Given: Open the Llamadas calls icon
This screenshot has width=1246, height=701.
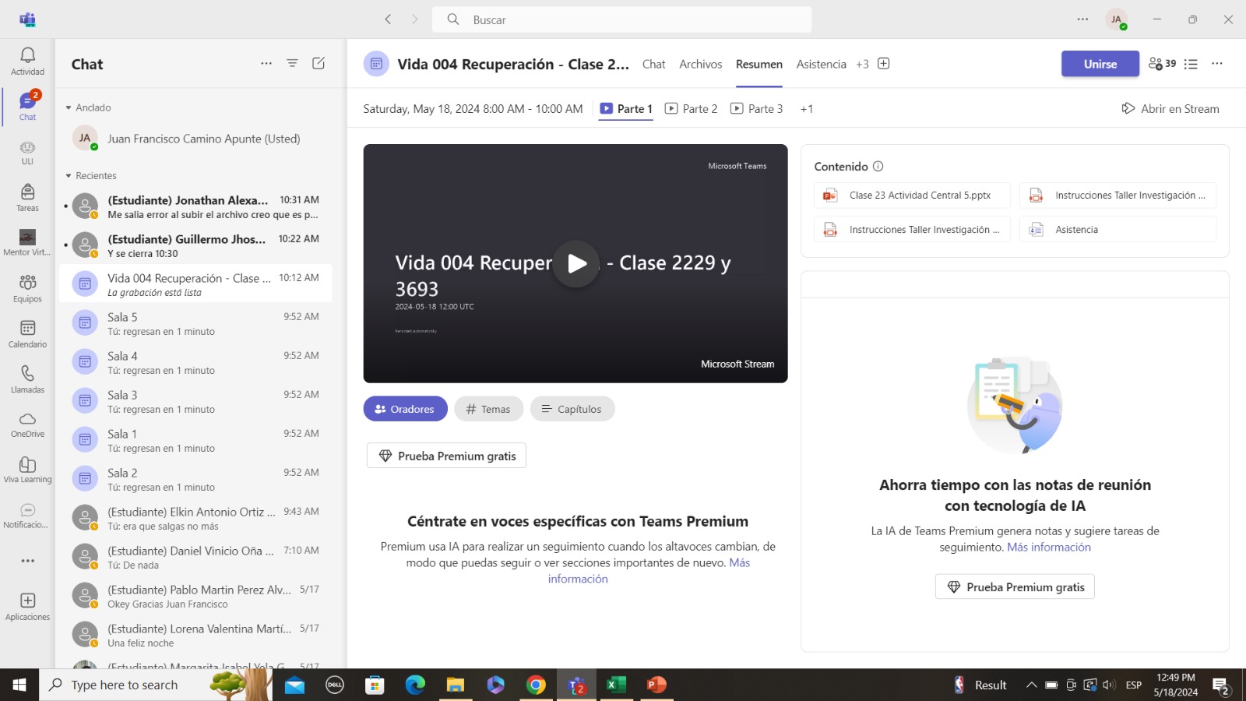Looking at the screenshot, I should [27, 379].
